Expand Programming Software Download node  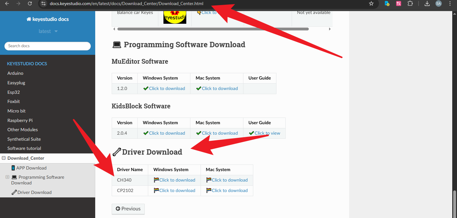coord(7,177)
